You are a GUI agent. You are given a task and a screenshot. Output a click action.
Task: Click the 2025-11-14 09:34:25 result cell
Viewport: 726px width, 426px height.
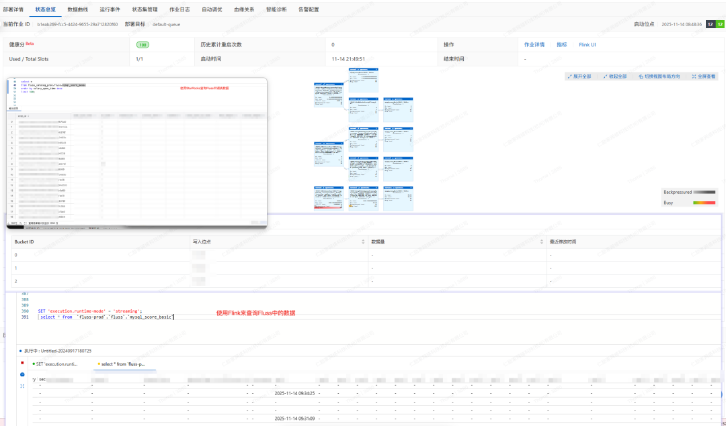[x=294, y=394]
